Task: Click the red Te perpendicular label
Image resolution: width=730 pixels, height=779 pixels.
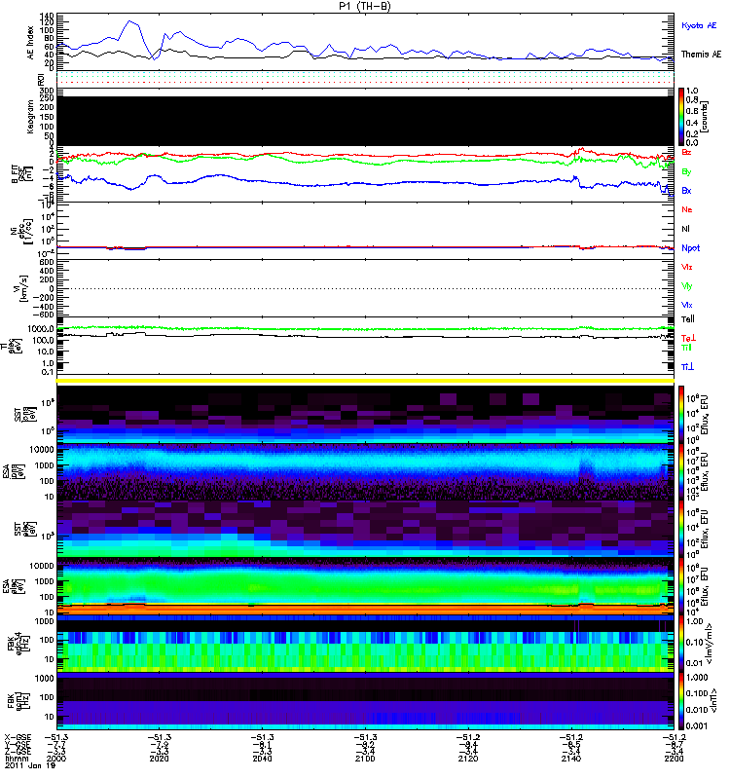Action: click(688, 338)
